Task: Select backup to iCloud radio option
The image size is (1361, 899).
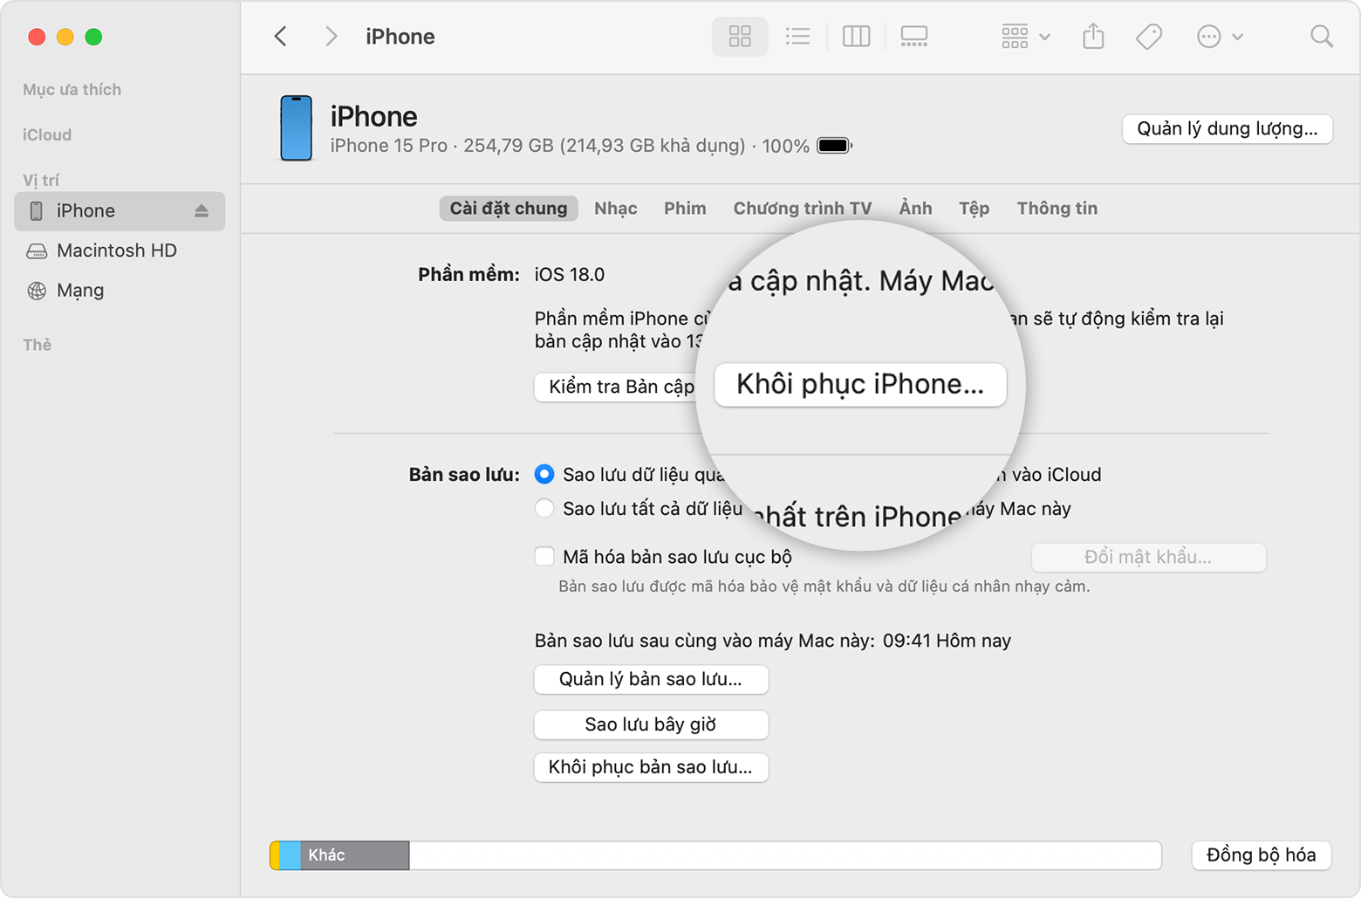Action: point(544,474)
